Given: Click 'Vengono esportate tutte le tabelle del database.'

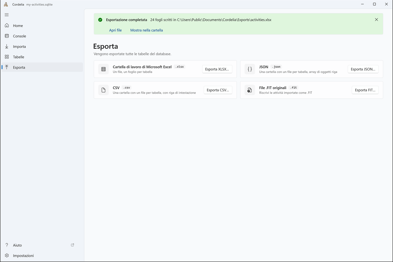Looking at the screenshot, I should click(132, 54).
